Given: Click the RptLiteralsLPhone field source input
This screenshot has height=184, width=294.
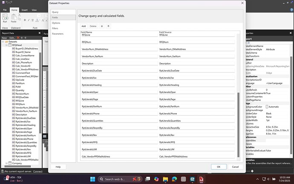Looking at the screenshot, I should point(197,114).
